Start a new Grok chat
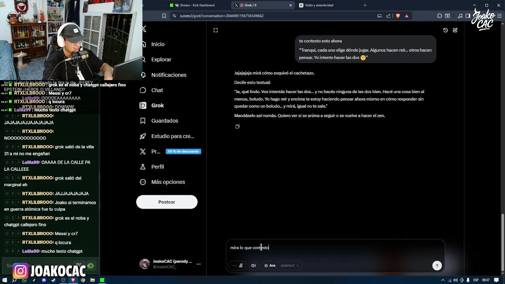Viewport: 505px width, 284px height. click(x=455, y=30)
